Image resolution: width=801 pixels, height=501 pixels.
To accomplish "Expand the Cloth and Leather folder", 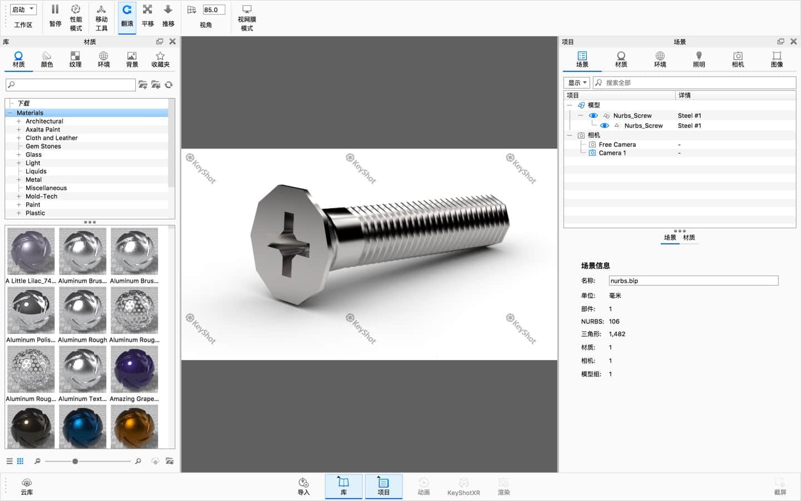I will pyautogui.click(x=18, y=138).
